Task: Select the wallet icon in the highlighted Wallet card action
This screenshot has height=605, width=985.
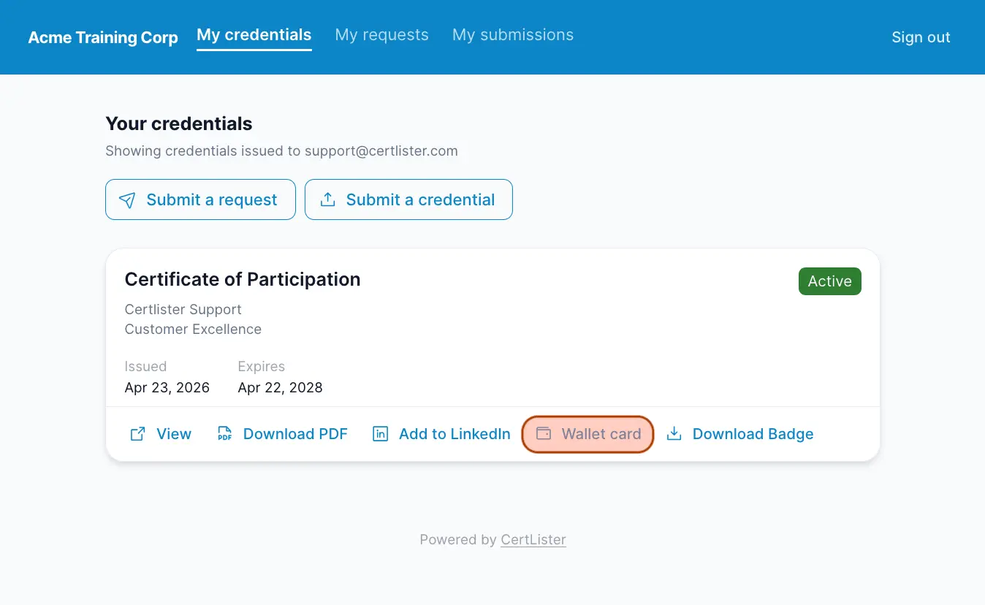Action: [543, 433]
